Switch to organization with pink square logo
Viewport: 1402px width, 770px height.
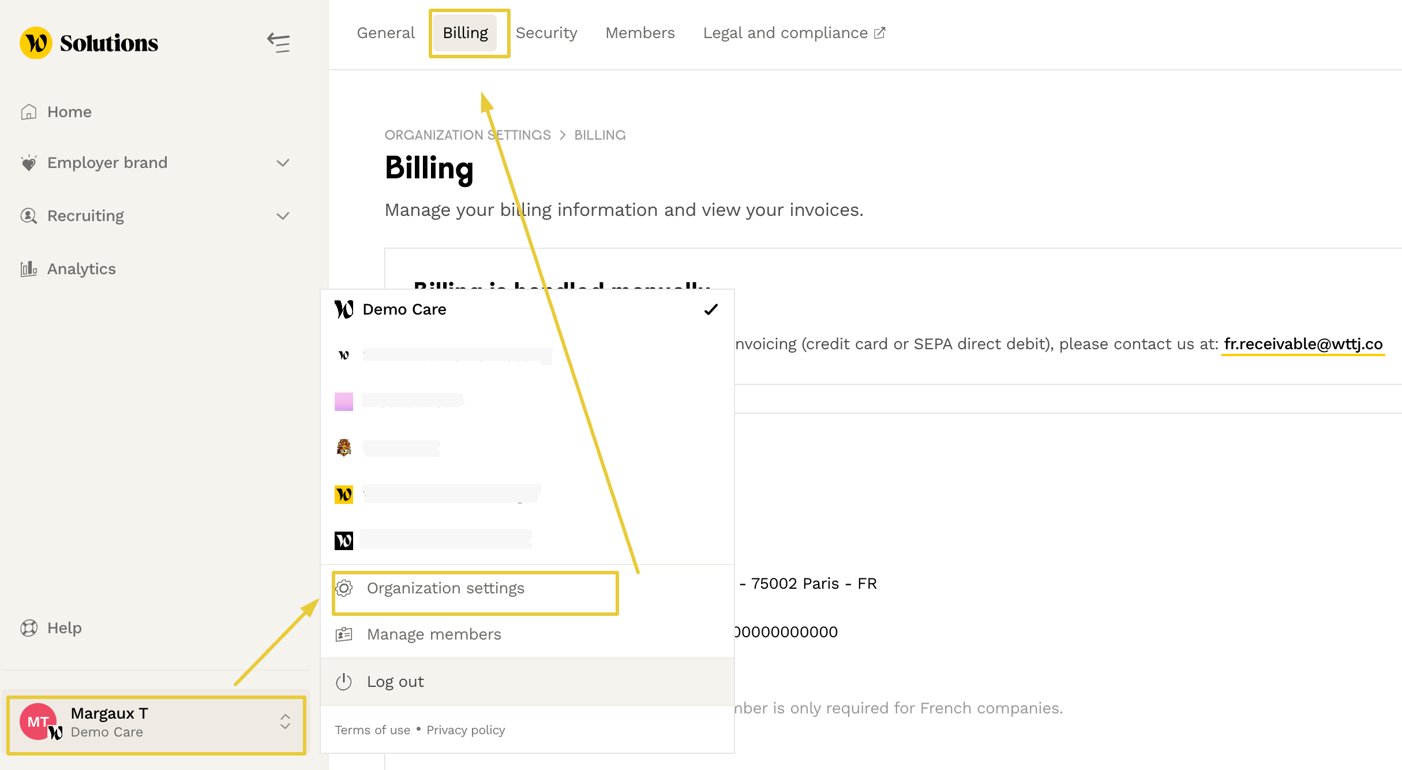(344, 401)
